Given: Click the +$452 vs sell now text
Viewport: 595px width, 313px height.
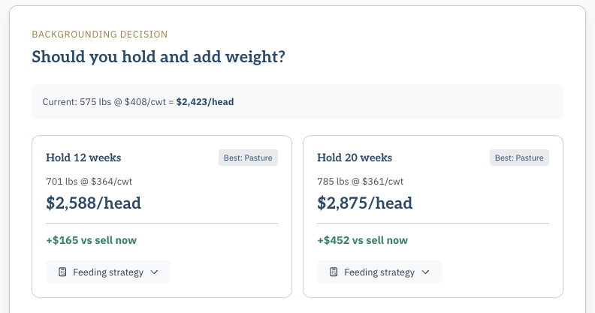Looking at the screenshot, I should [x=362, y=240].
